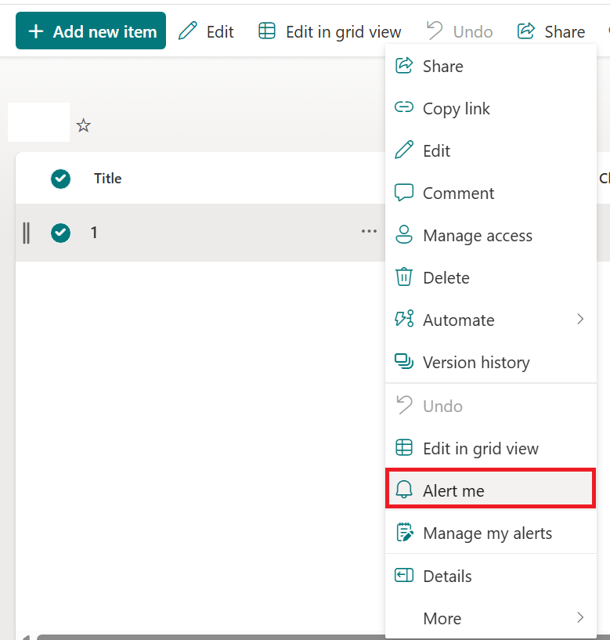Open Edit in grid view from the toolbar

coord(330,31)
